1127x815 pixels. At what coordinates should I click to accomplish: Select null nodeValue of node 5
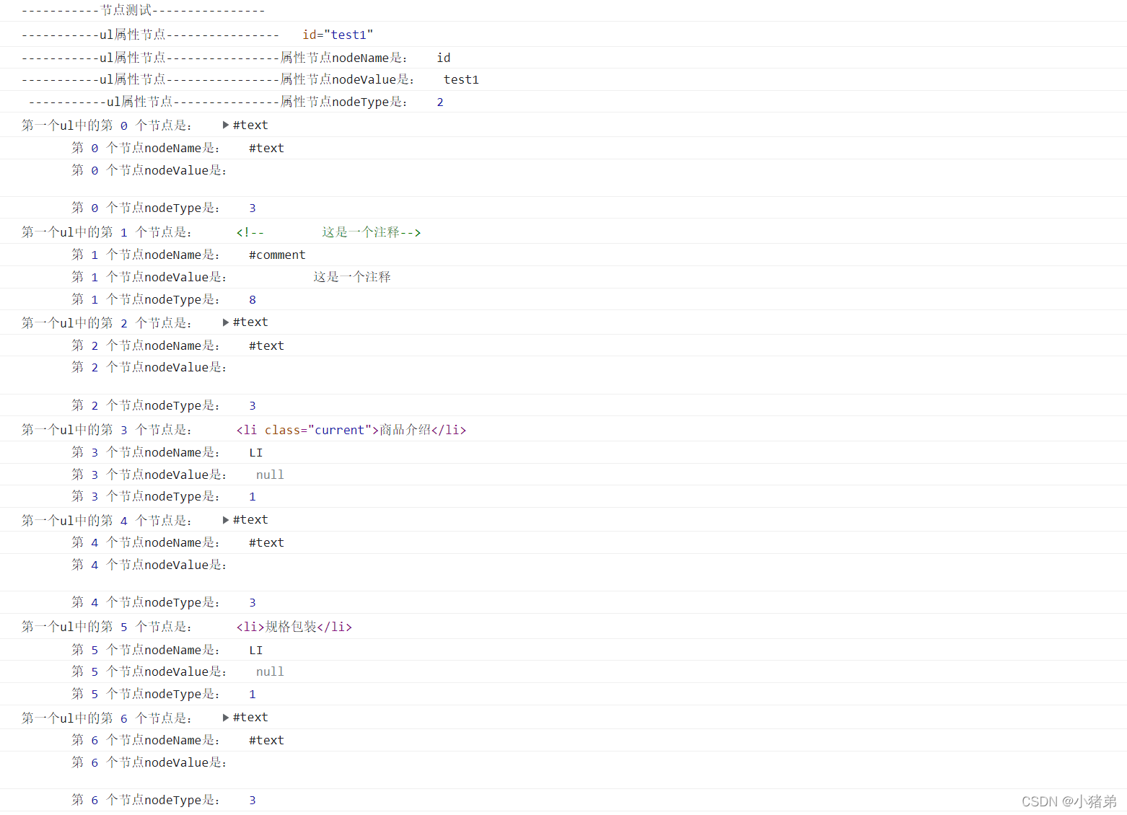pyautogui.click(x=270, y=671)
